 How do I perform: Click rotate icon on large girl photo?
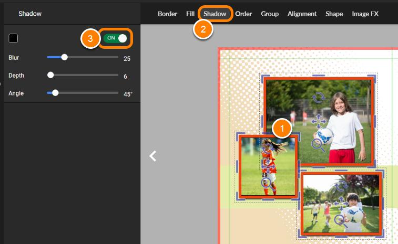318,98
